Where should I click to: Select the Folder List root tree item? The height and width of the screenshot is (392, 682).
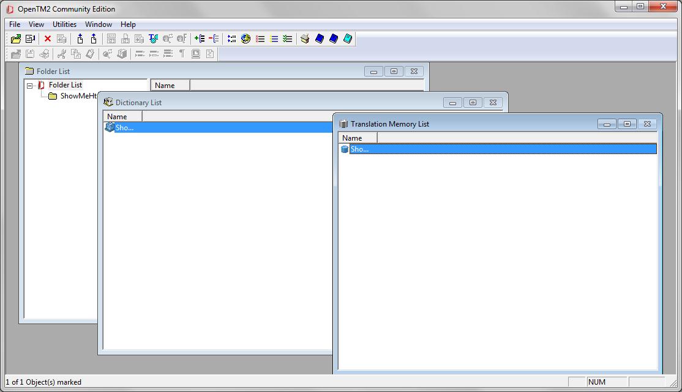click(66, 85)
